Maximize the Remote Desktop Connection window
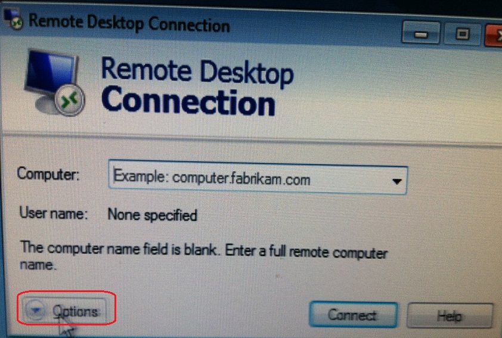The image size is (502, 338). pos(462,34)
